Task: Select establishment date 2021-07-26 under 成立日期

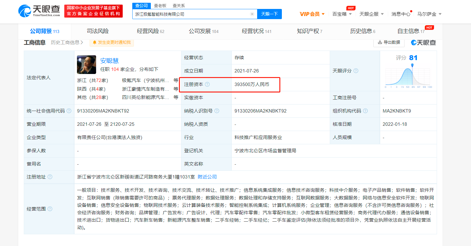Action: coord(246,71)
